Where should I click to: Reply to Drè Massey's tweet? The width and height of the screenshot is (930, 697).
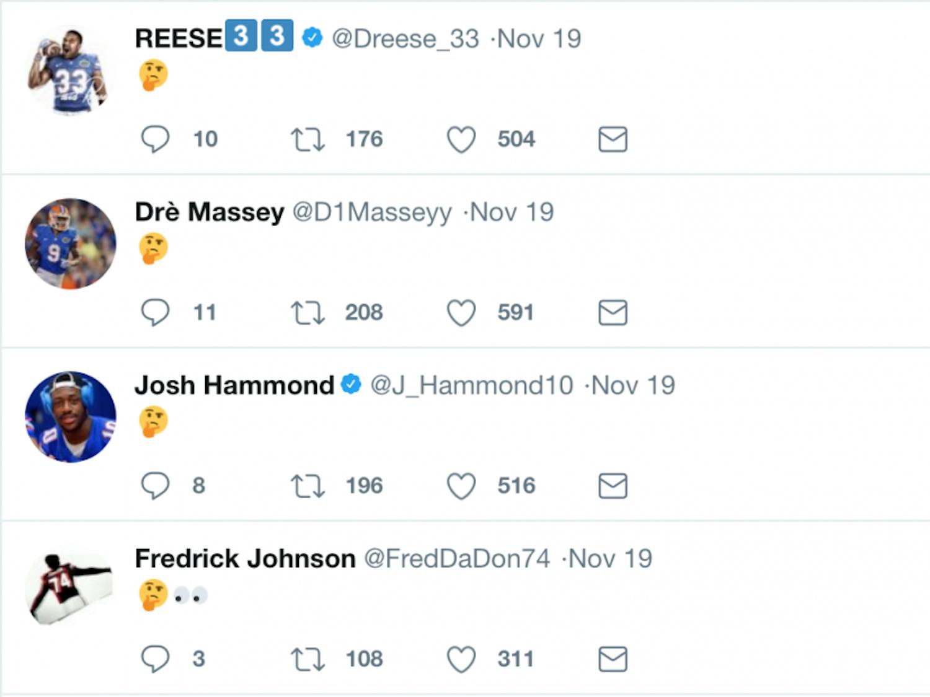(x=156, y=313)
